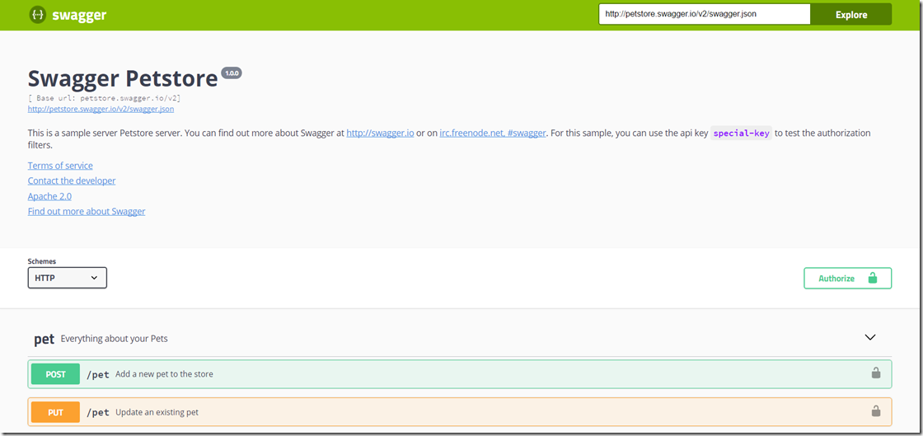923x436 pixels.
Task: Open the Schemes HTTP dropdown
Action: [x=67, y=278]
